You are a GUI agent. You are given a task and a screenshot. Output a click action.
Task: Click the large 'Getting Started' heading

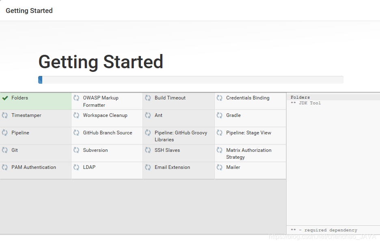tap(101, 62)
